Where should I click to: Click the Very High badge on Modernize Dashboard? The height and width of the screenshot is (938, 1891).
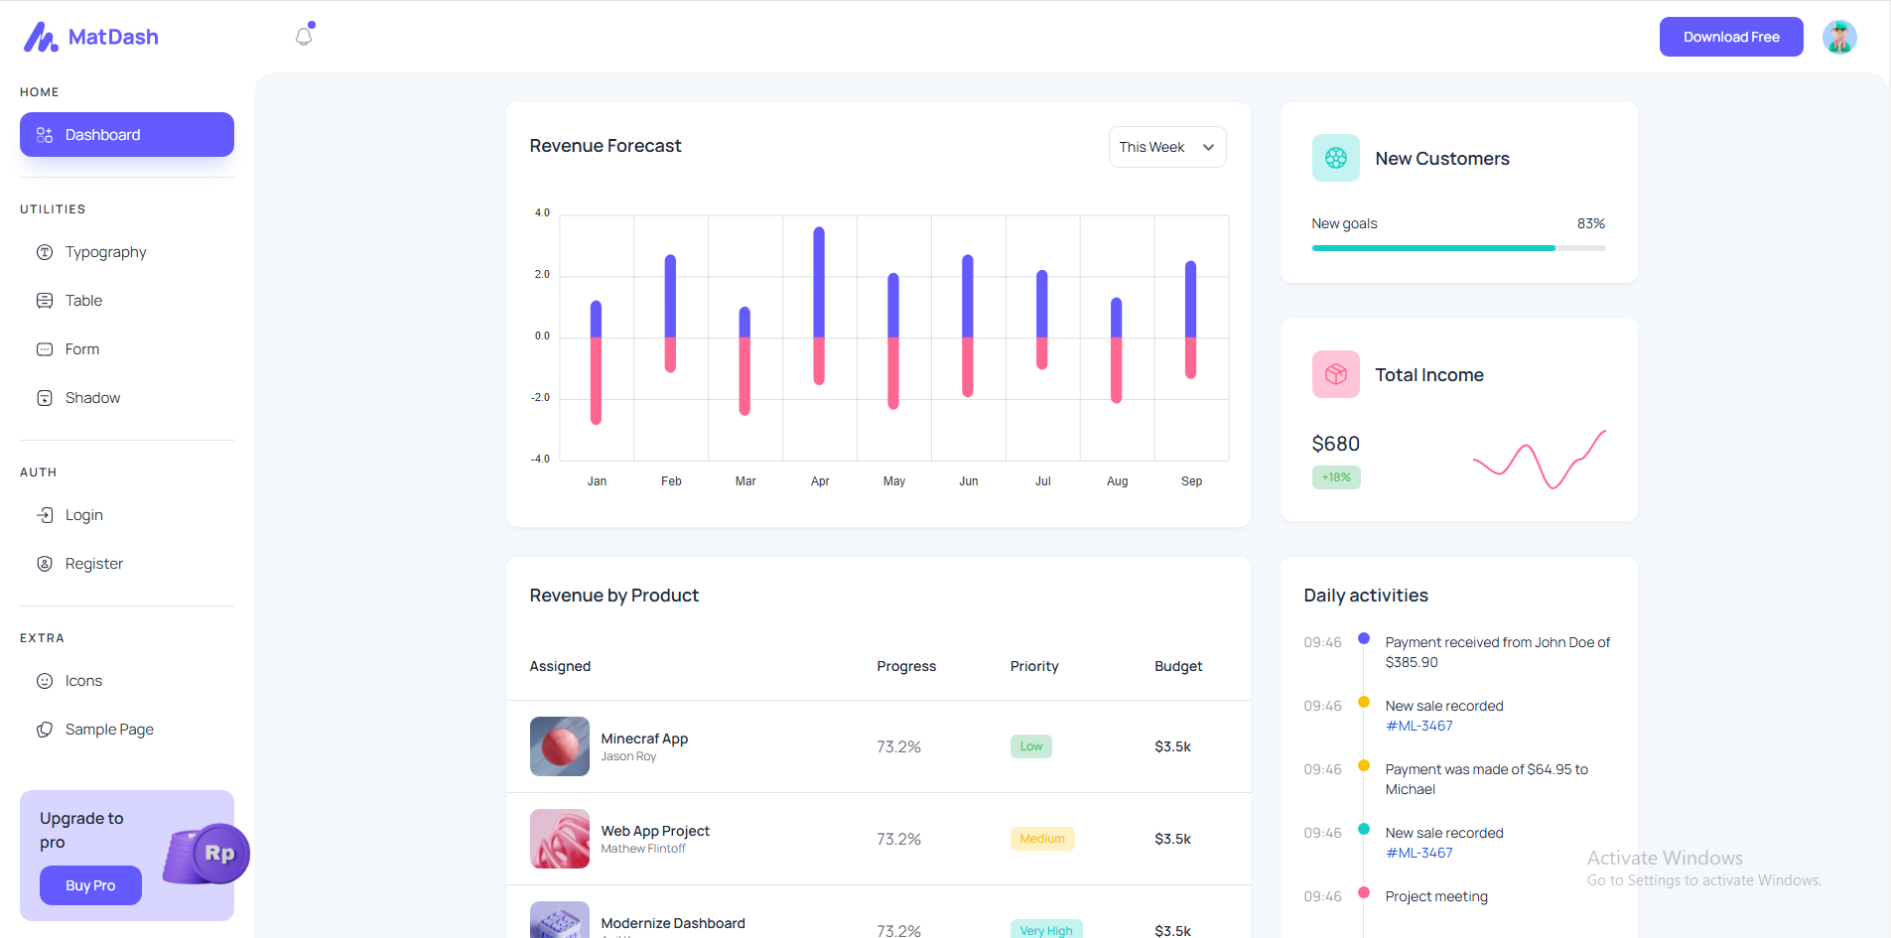point(1045,929)
